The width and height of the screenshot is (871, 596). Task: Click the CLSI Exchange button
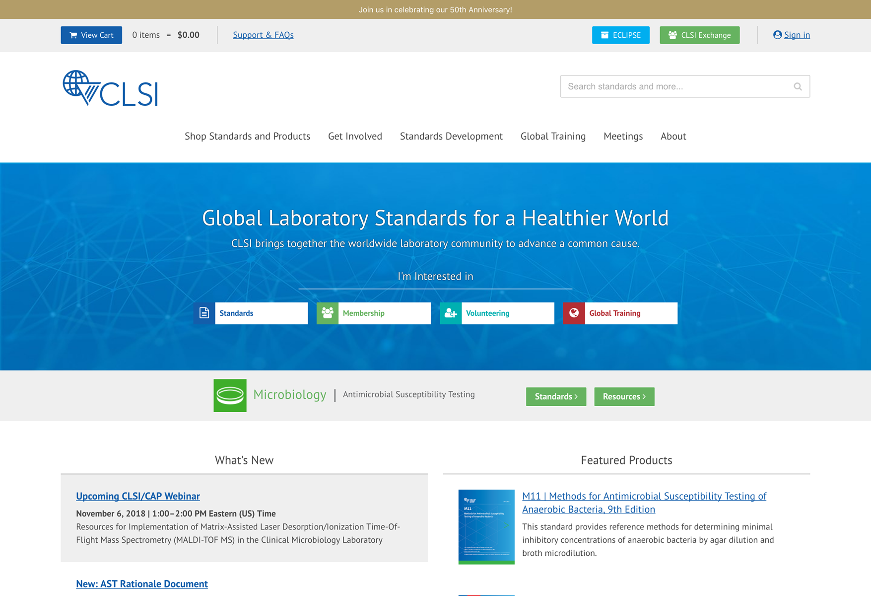click(699, 35)
